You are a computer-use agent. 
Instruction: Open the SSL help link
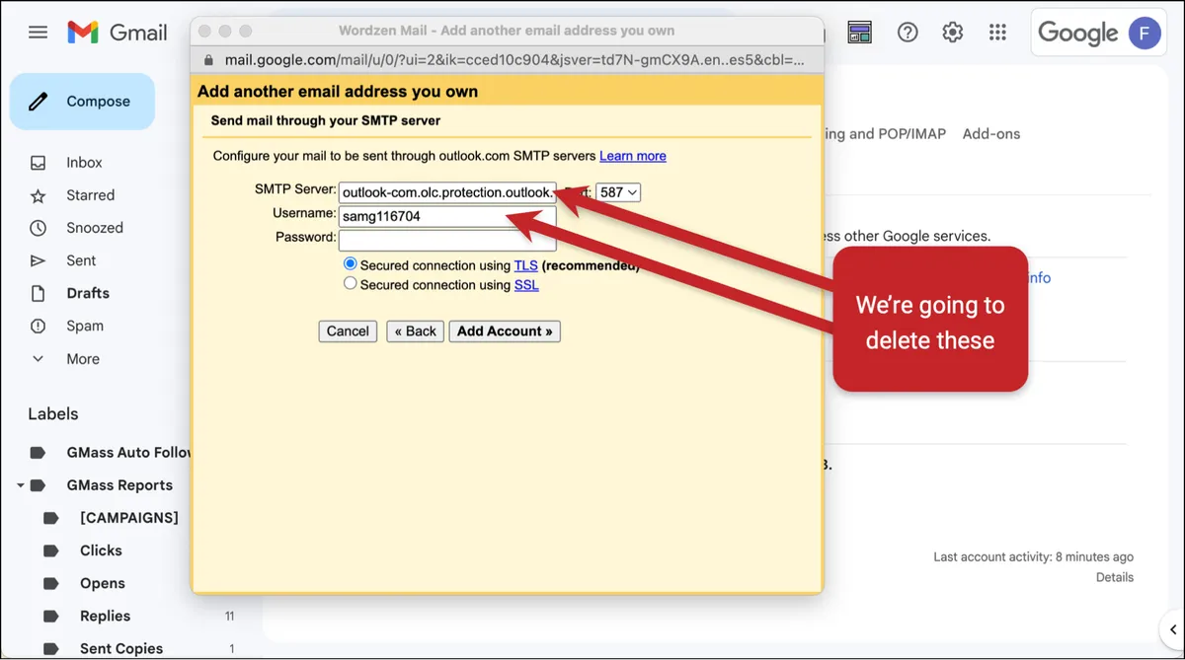[x=526, y=285]
